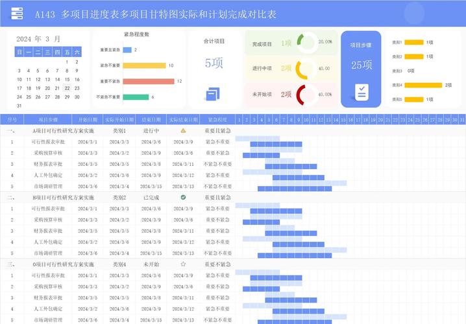Select highlighted date 22 in the calendar
The width and height of the screenshot is (466, 324).
coord(67,88)
